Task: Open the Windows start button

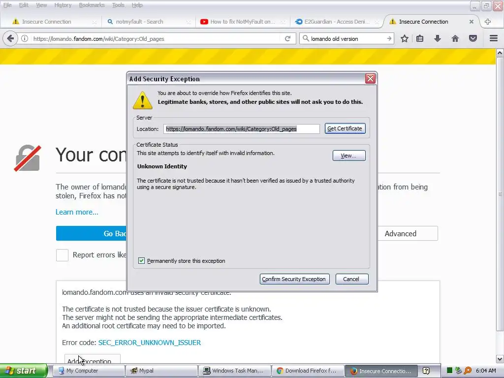Action: [x=23, y=371]
